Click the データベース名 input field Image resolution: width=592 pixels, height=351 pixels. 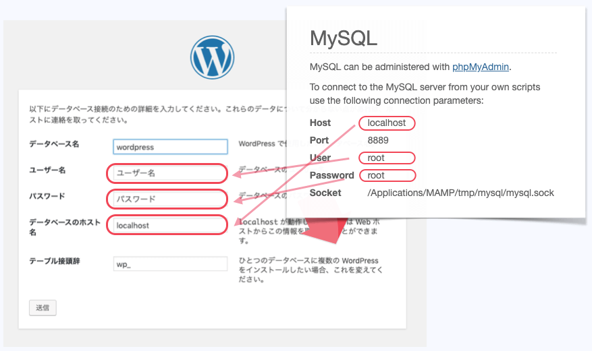coord(170,147)
